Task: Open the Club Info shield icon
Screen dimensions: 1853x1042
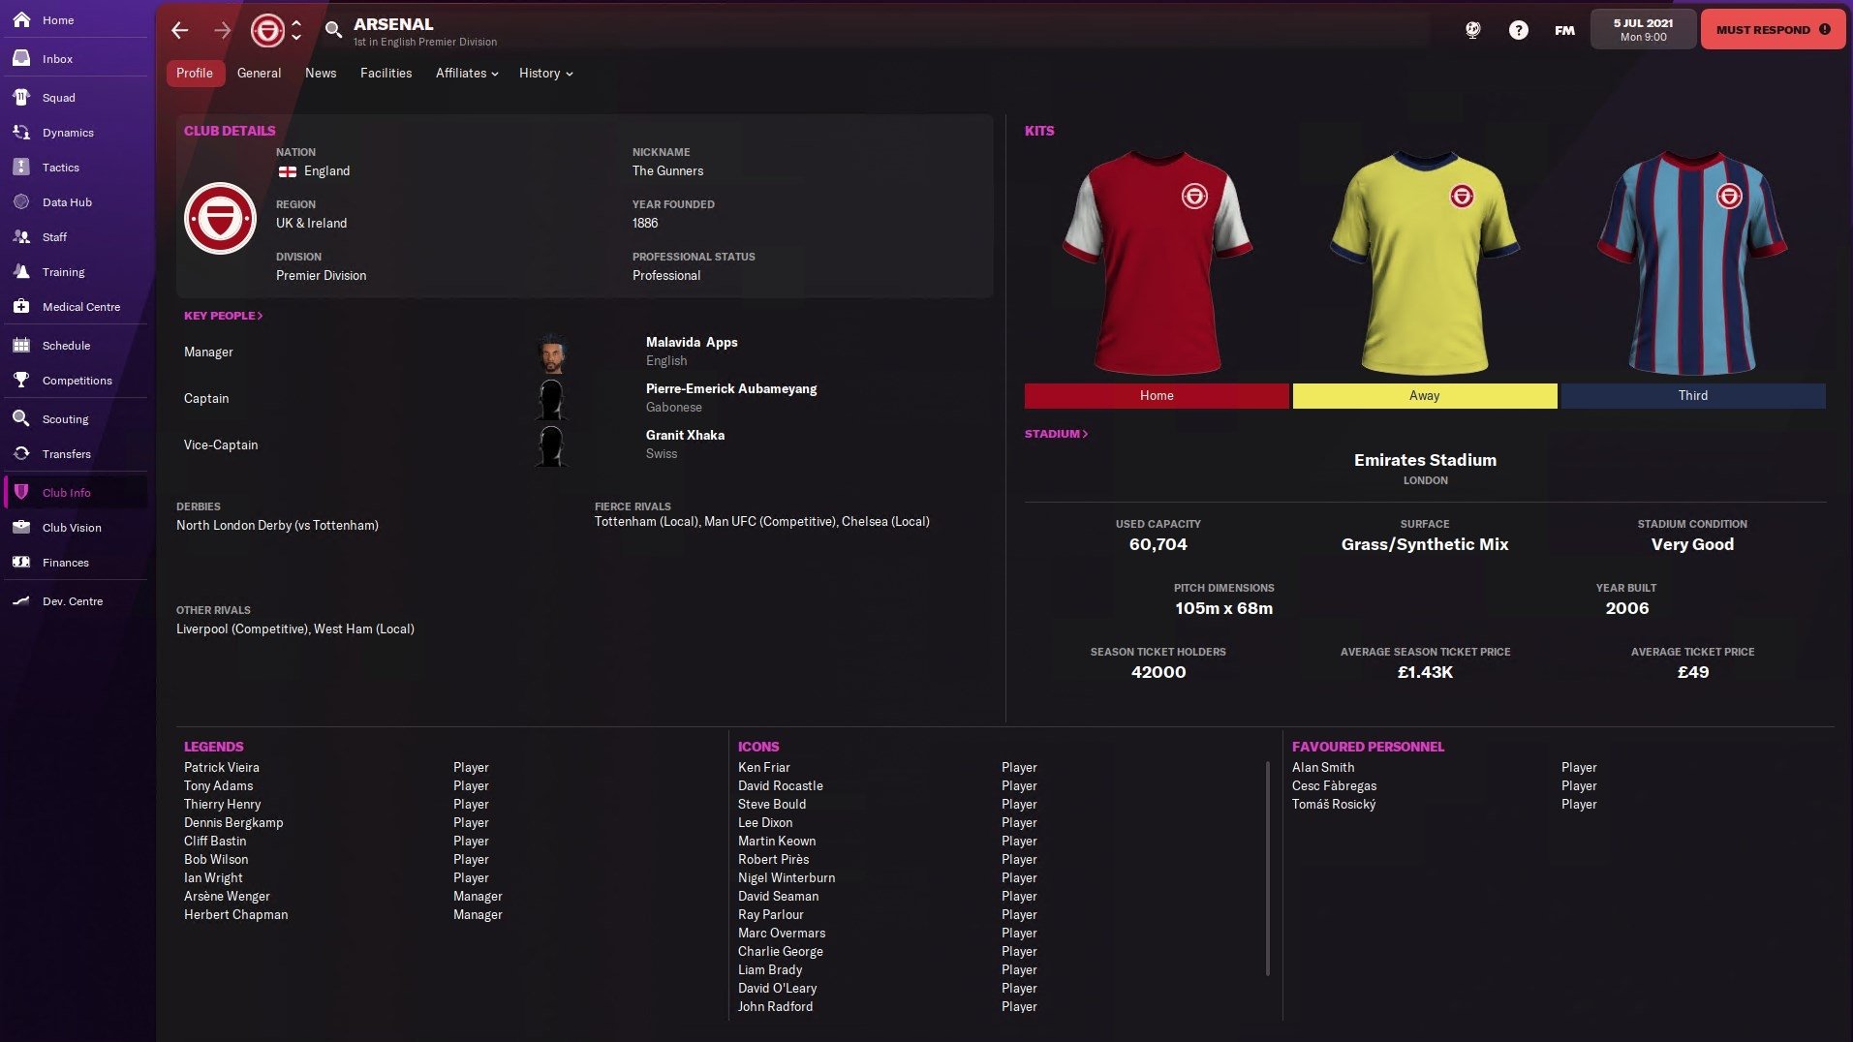Action: click(x=21, y=492)
